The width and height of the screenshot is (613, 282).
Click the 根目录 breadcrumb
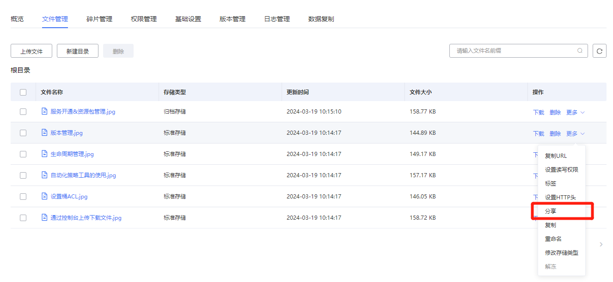(20, 70)
